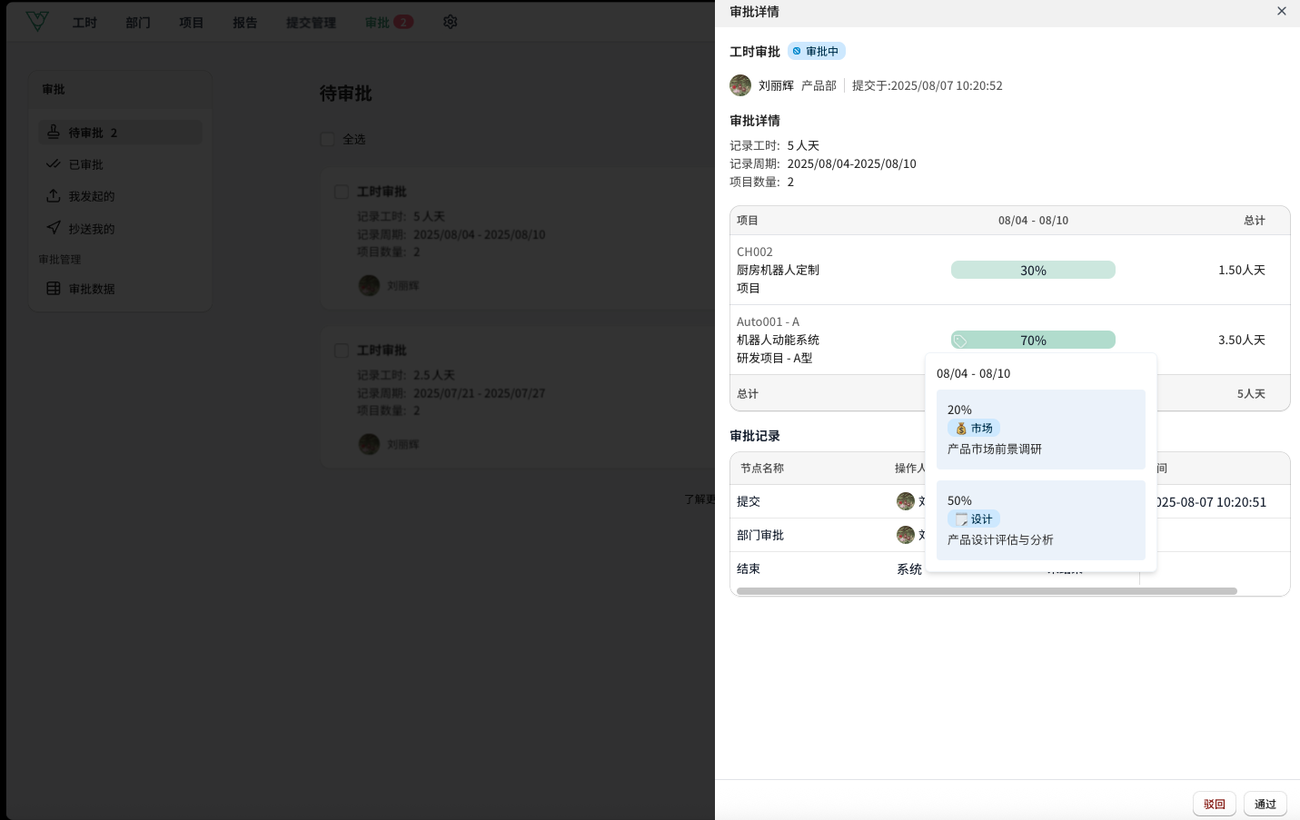1300x820 pixels.
Task: Click the operator avatar in 提交 row
Action: pos(905,501)
